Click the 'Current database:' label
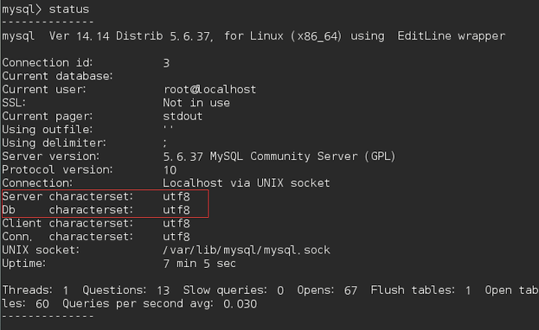This screenshot has height=330, width=539. point(58,76)
